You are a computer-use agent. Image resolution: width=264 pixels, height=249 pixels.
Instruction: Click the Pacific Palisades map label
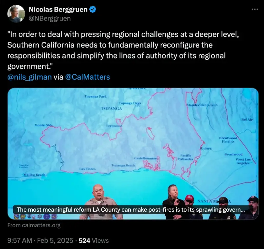click(185, 157)
